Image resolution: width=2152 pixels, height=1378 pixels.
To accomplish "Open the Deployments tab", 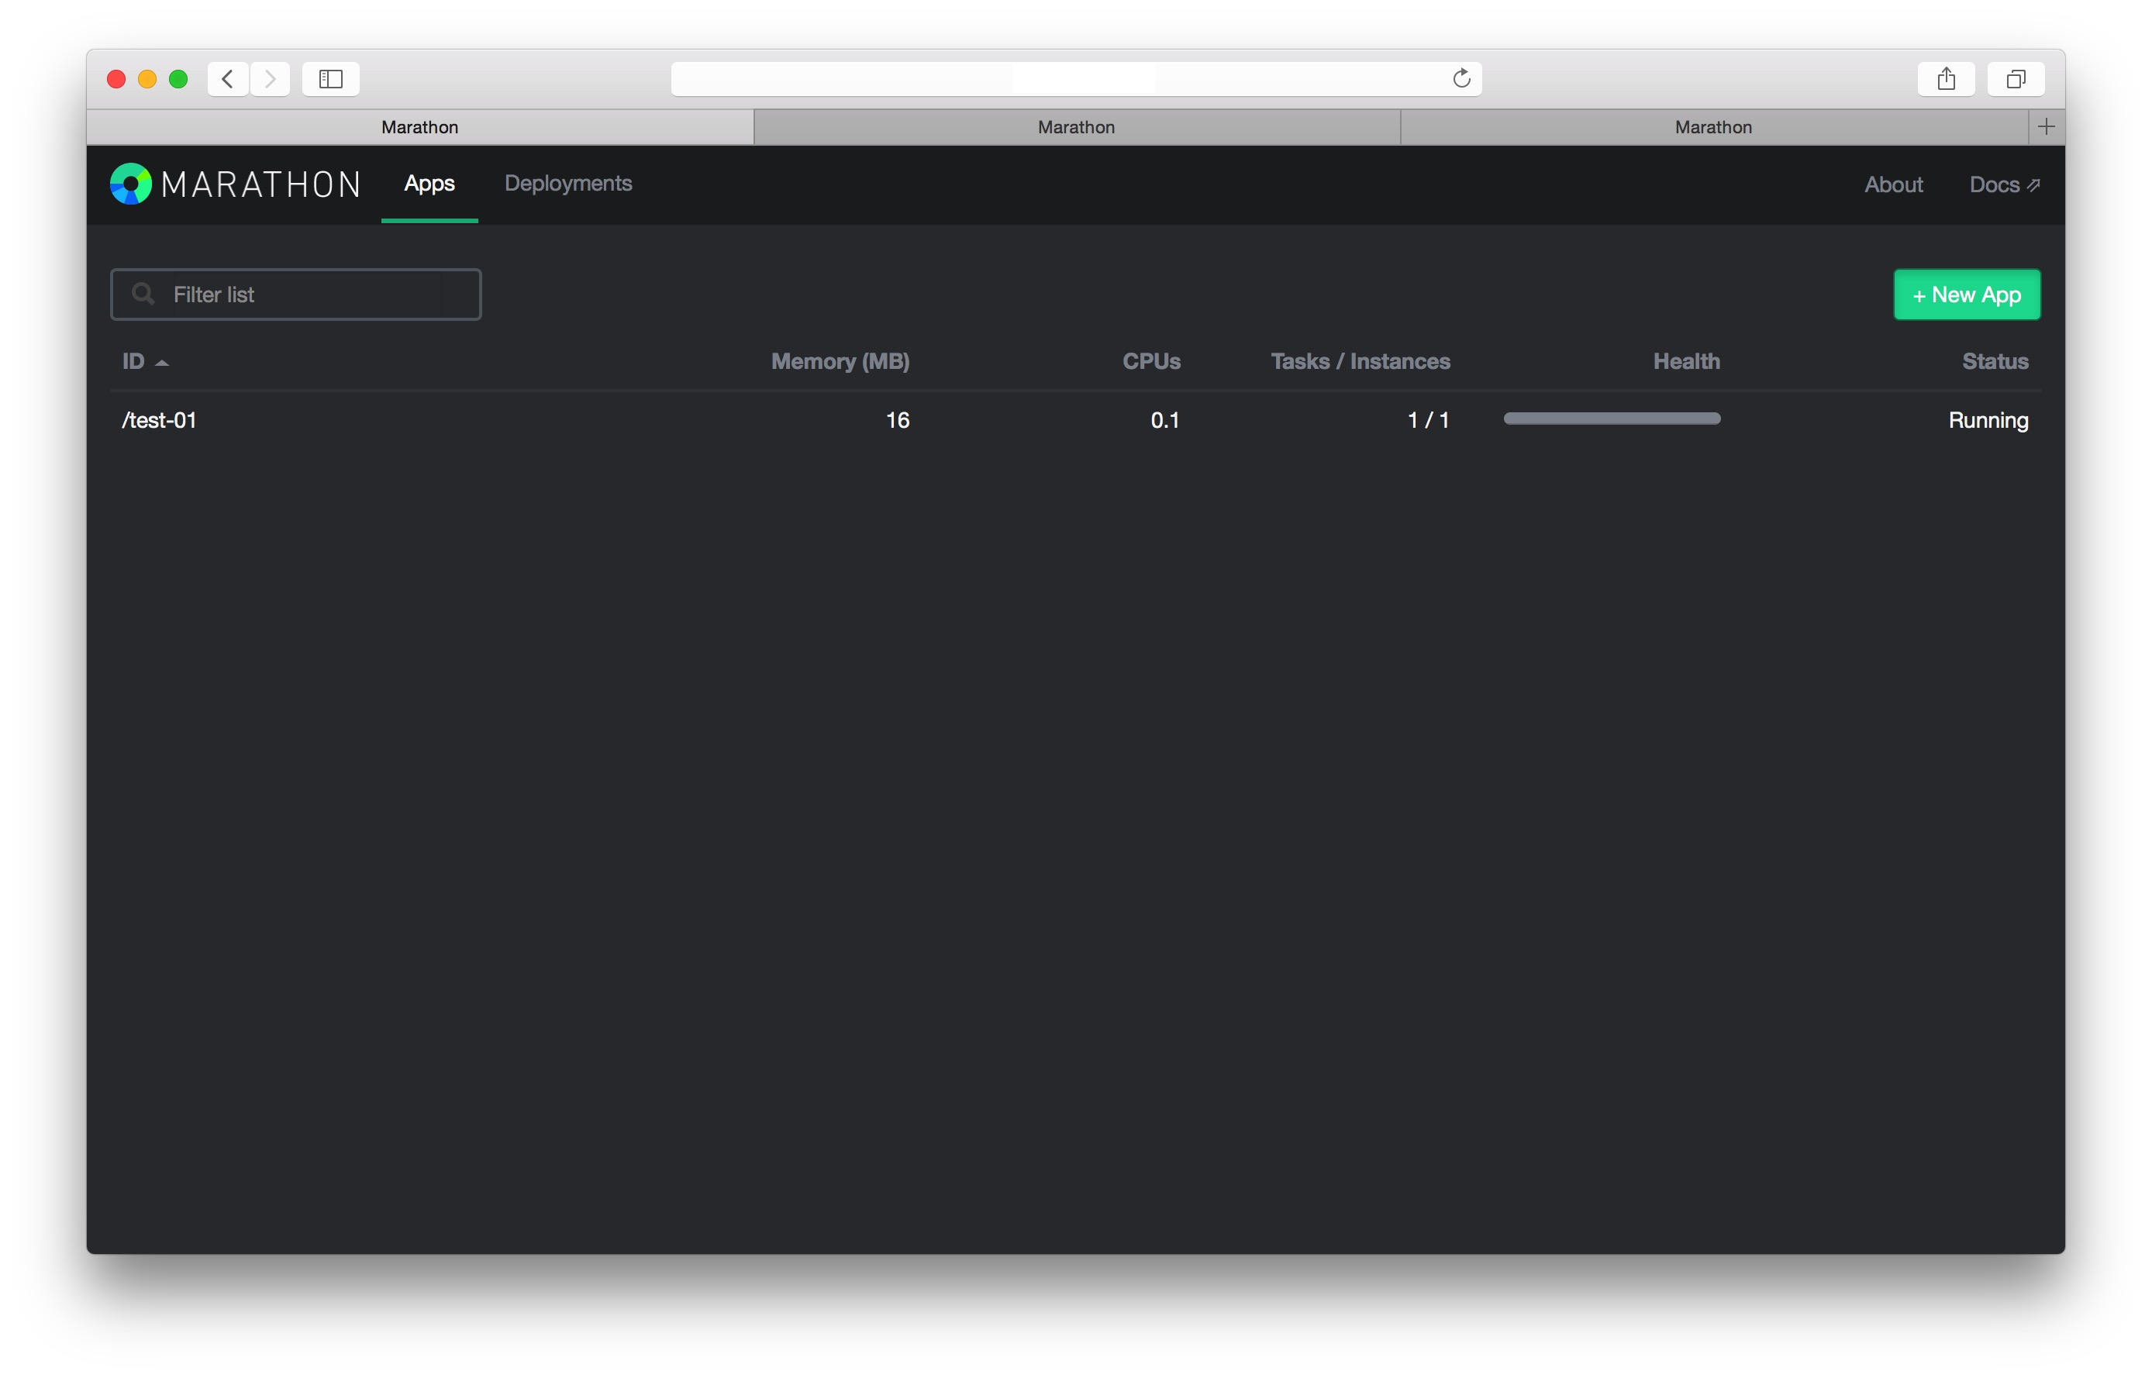I will click(568, 184).
